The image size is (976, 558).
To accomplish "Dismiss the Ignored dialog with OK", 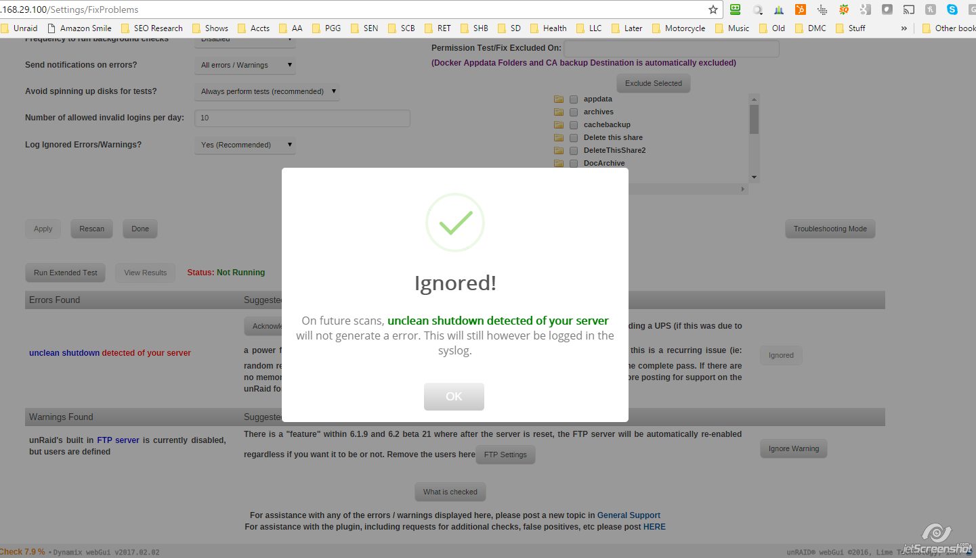I will coord(454,396).
